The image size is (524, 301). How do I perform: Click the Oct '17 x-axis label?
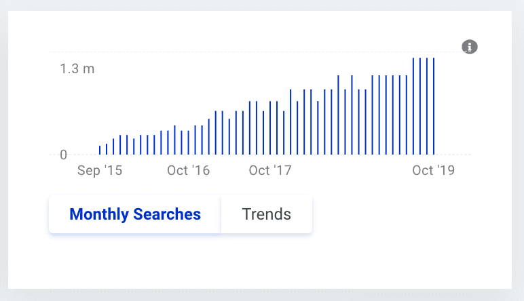[x=270, y=170]
